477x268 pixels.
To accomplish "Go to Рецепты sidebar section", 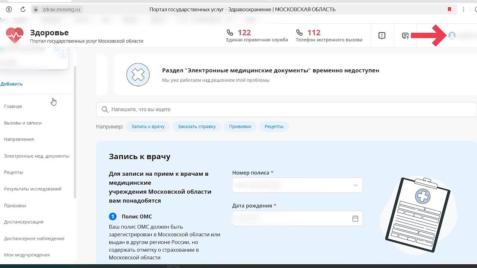I will coord(13,172).
